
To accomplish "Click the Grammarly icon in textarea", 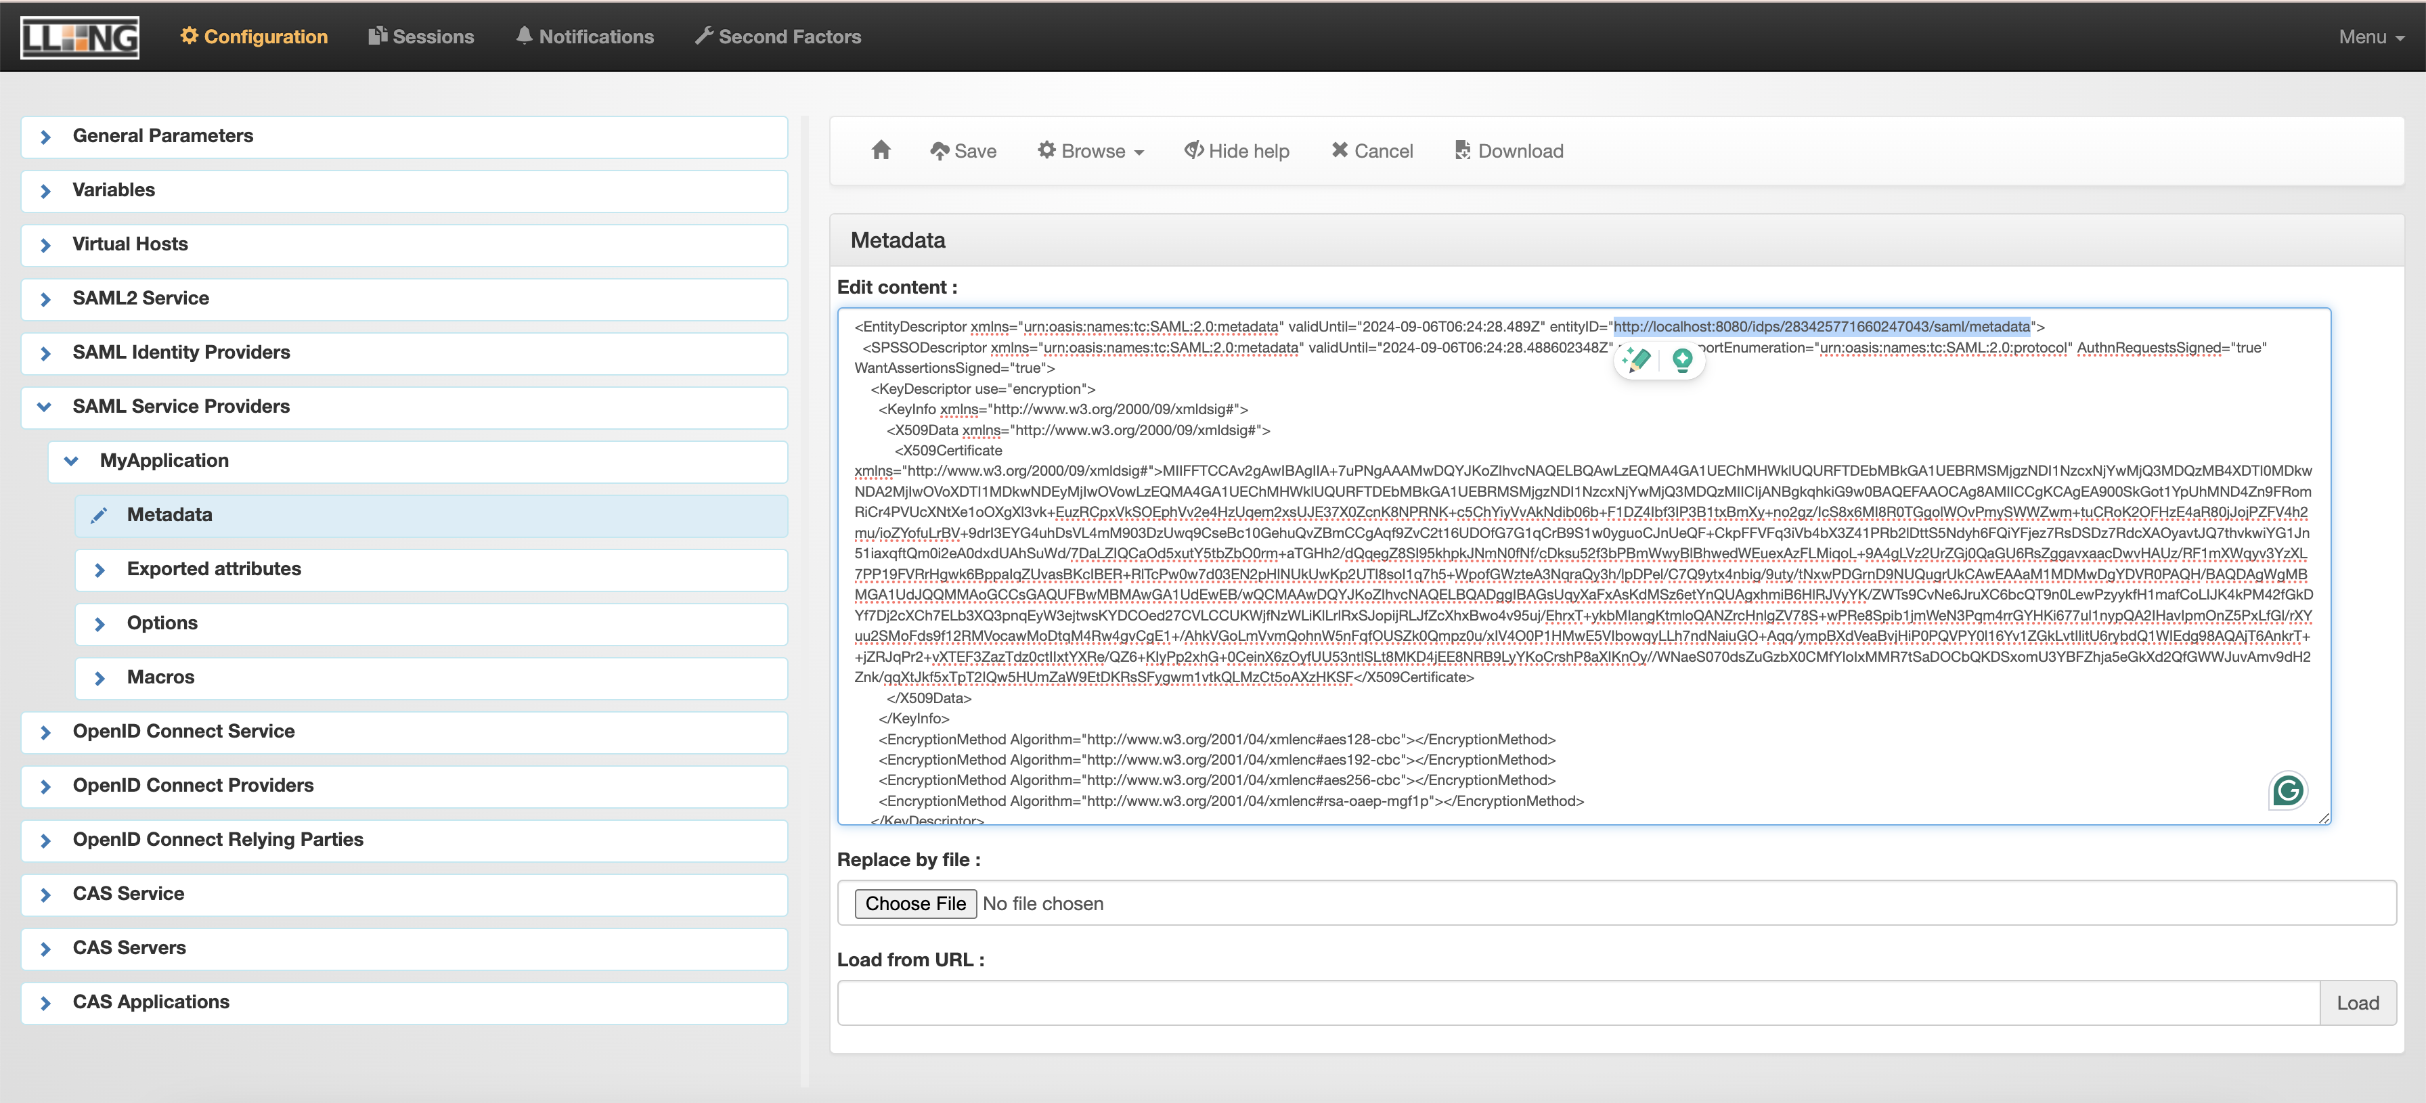I will point(2287,790).
